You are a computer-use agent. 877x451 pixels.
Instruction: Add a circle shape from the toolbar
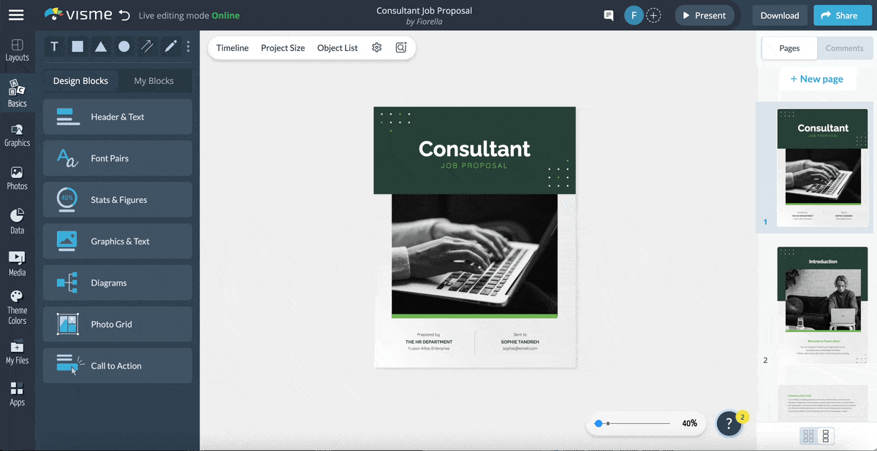124,46
